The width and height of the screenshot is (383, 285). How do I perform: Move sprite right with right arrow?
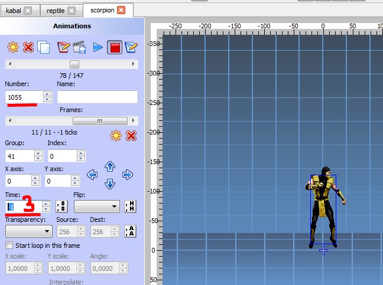pos(128,175)
